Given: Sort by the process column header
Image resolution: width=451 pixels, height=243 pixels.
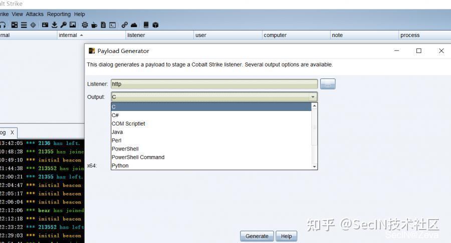Looking at the screenshot, I should [x=425, y=35].
